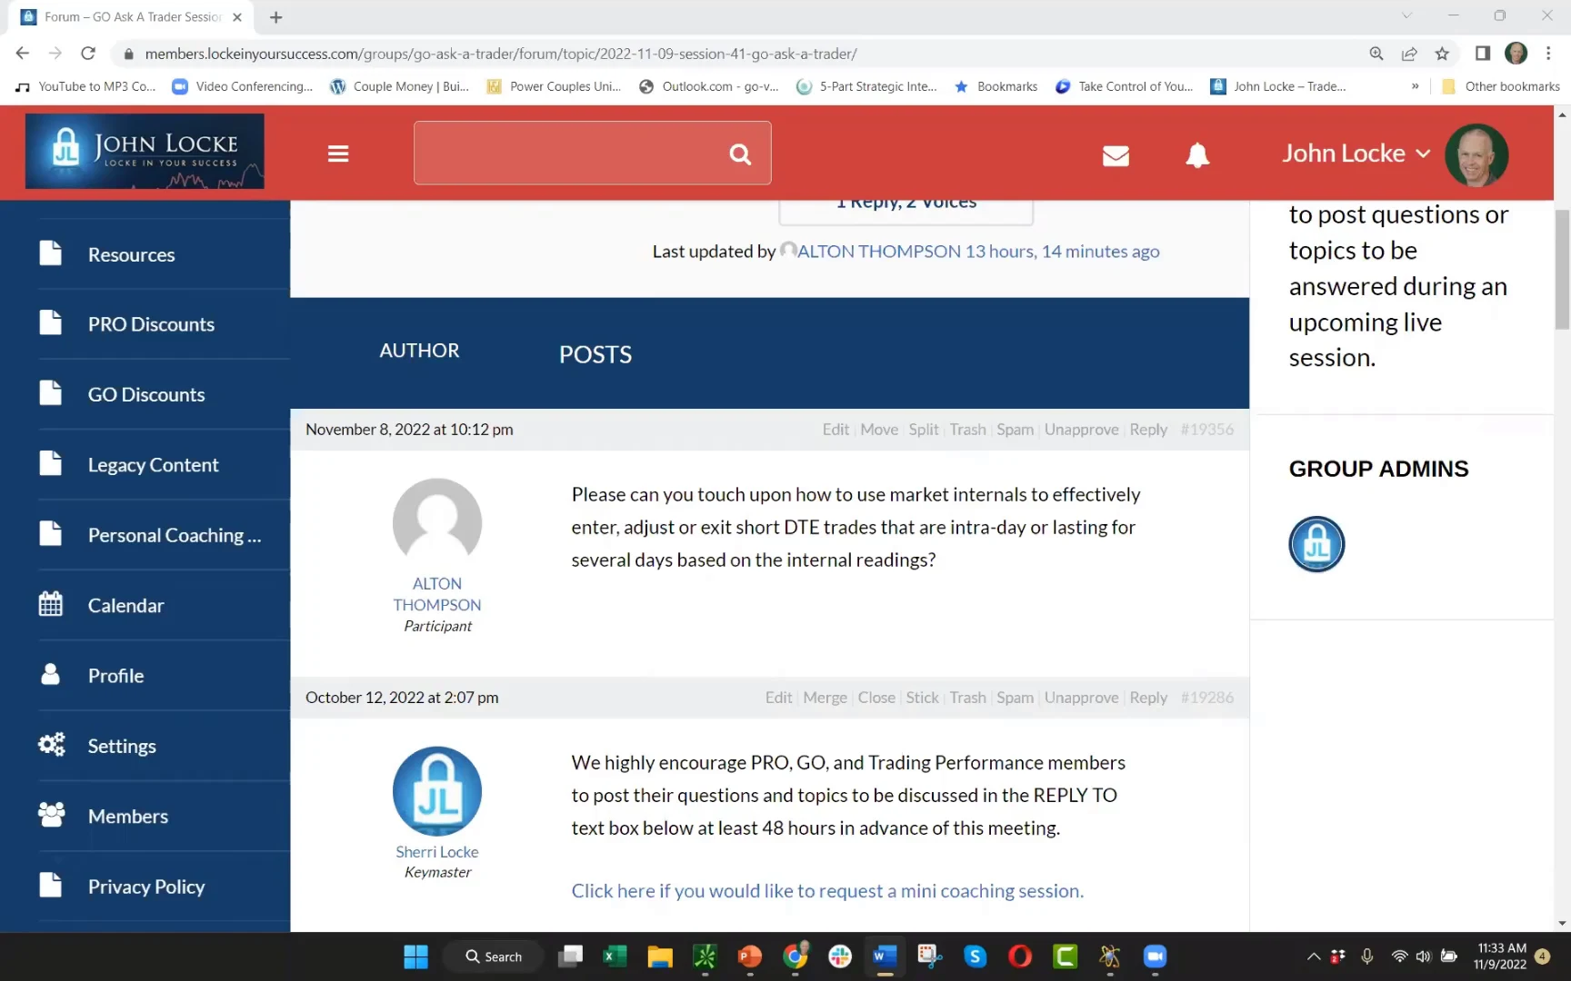Close the Forum – GO Ask A Trader tab
This screenshot has width=1571, height=981.
(x=237, y=17)
